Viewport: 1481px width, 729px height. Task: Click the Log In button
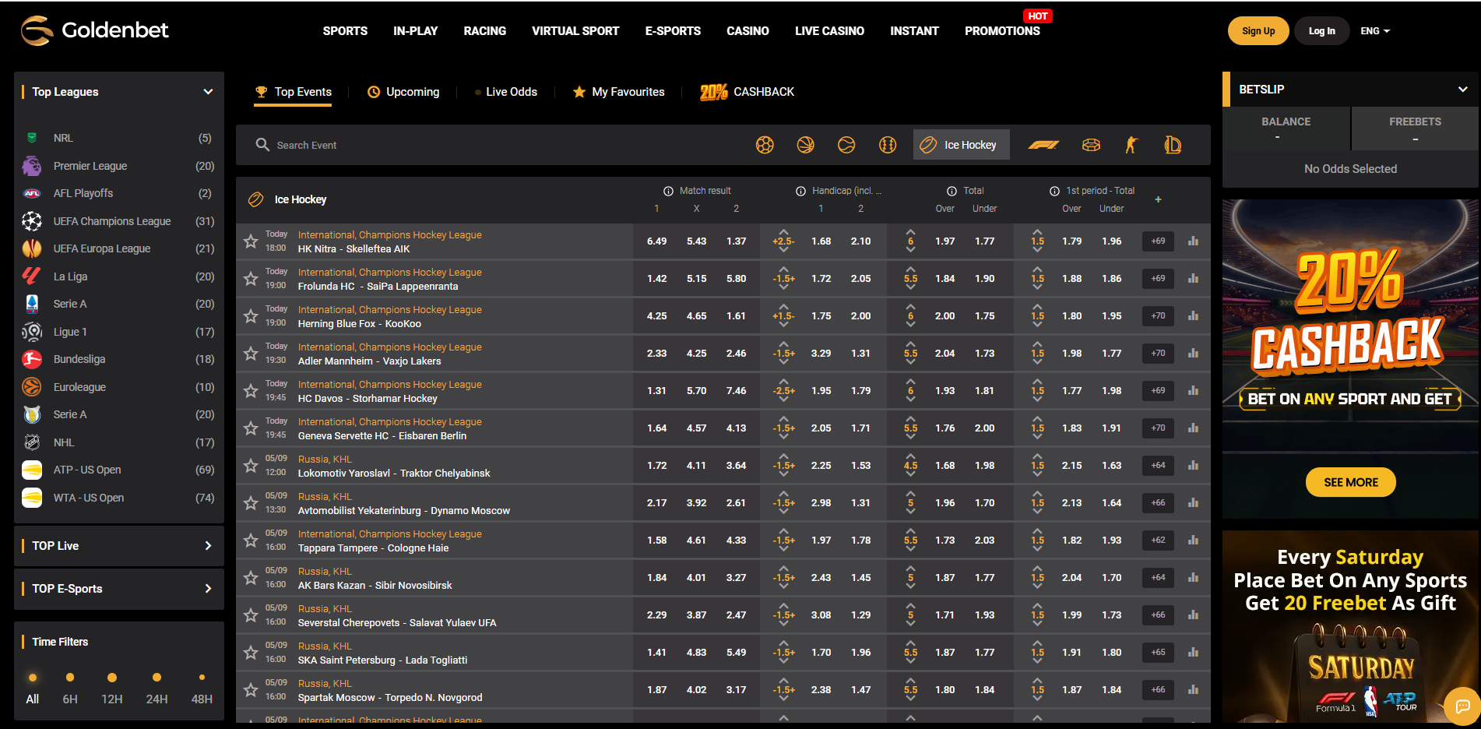(x=1321, y=31)
